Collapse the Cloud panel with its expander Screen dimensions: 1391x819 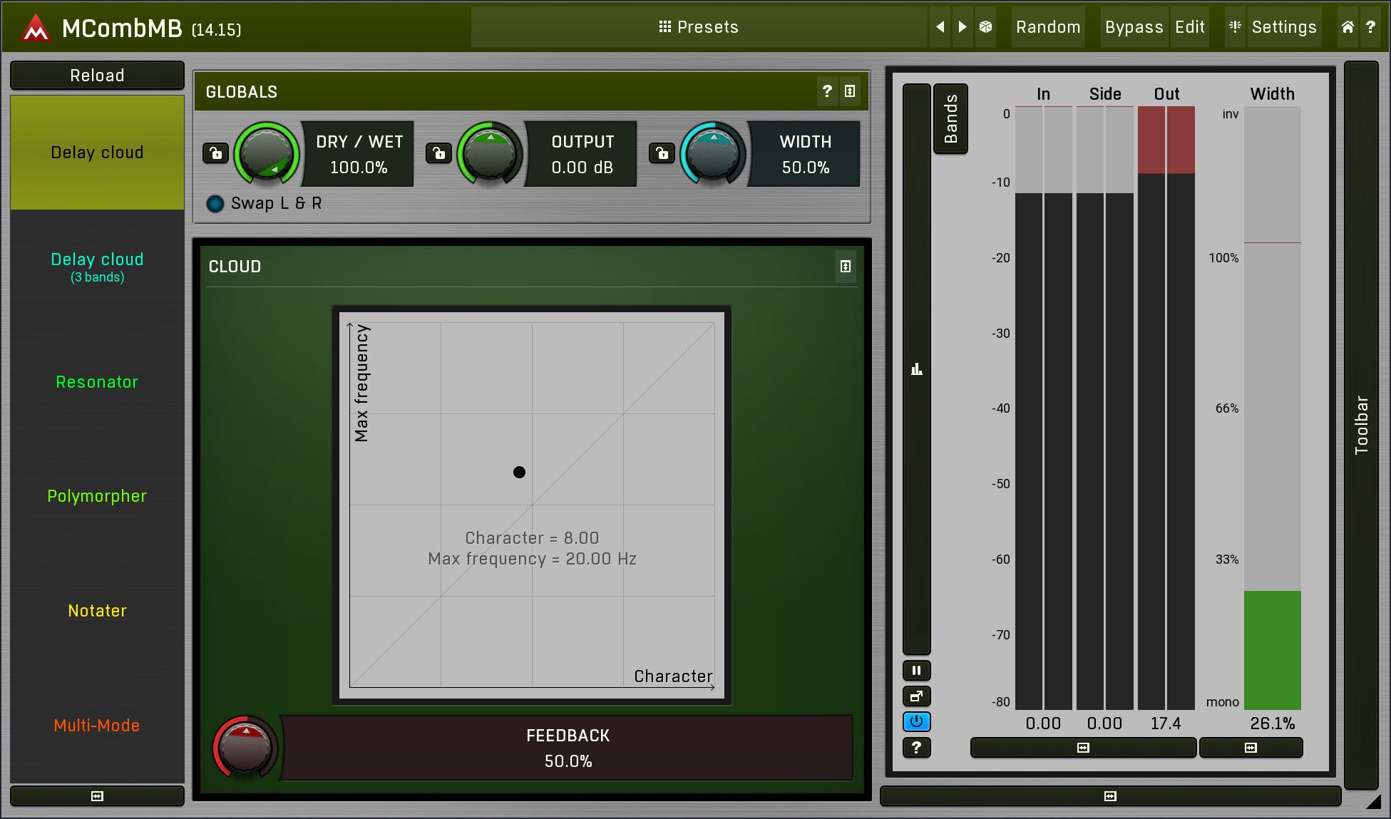[x=845, y=267]
